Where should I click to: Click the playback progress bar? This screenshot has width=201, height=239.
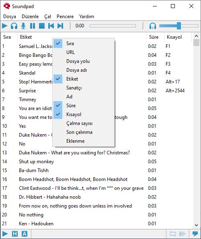click(113, 26)
